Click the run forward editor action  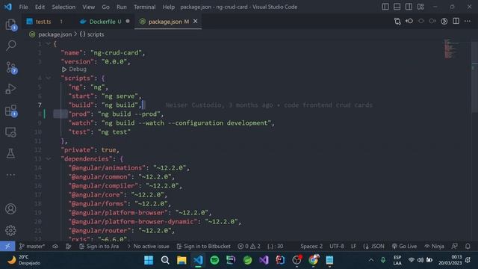click(432, 21)
